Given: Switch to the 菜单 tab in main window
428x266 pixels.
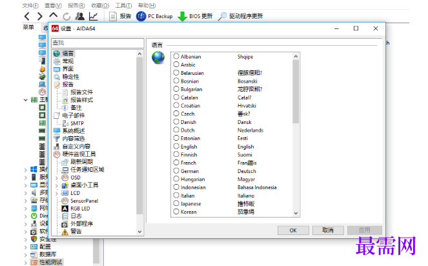Looking at the screenshot, I should tap(28, 27).
